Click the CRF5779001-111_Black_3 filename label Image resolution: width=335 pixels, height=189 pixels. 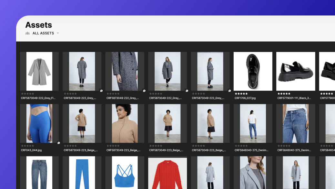click(294, 98)
